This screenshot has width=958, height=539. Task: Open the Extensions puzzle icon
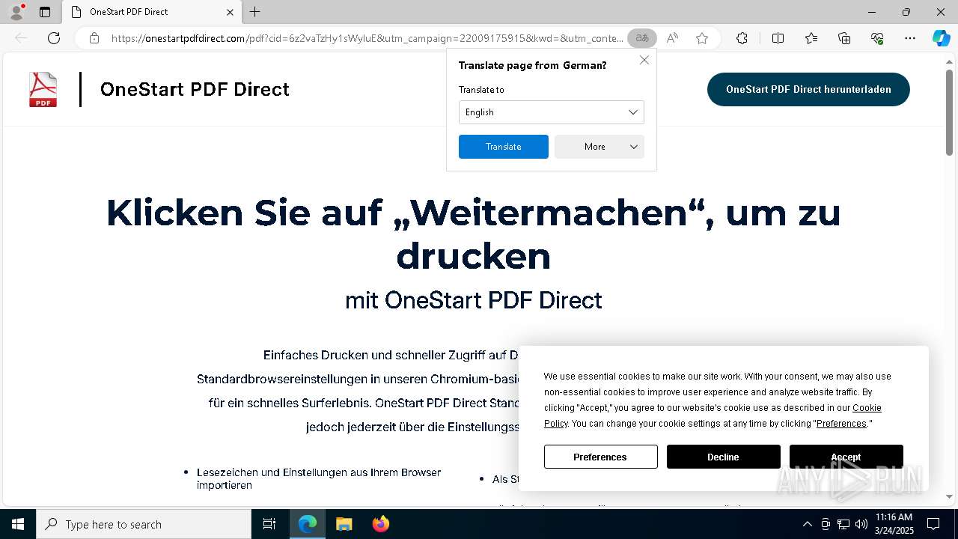(742, 38)
